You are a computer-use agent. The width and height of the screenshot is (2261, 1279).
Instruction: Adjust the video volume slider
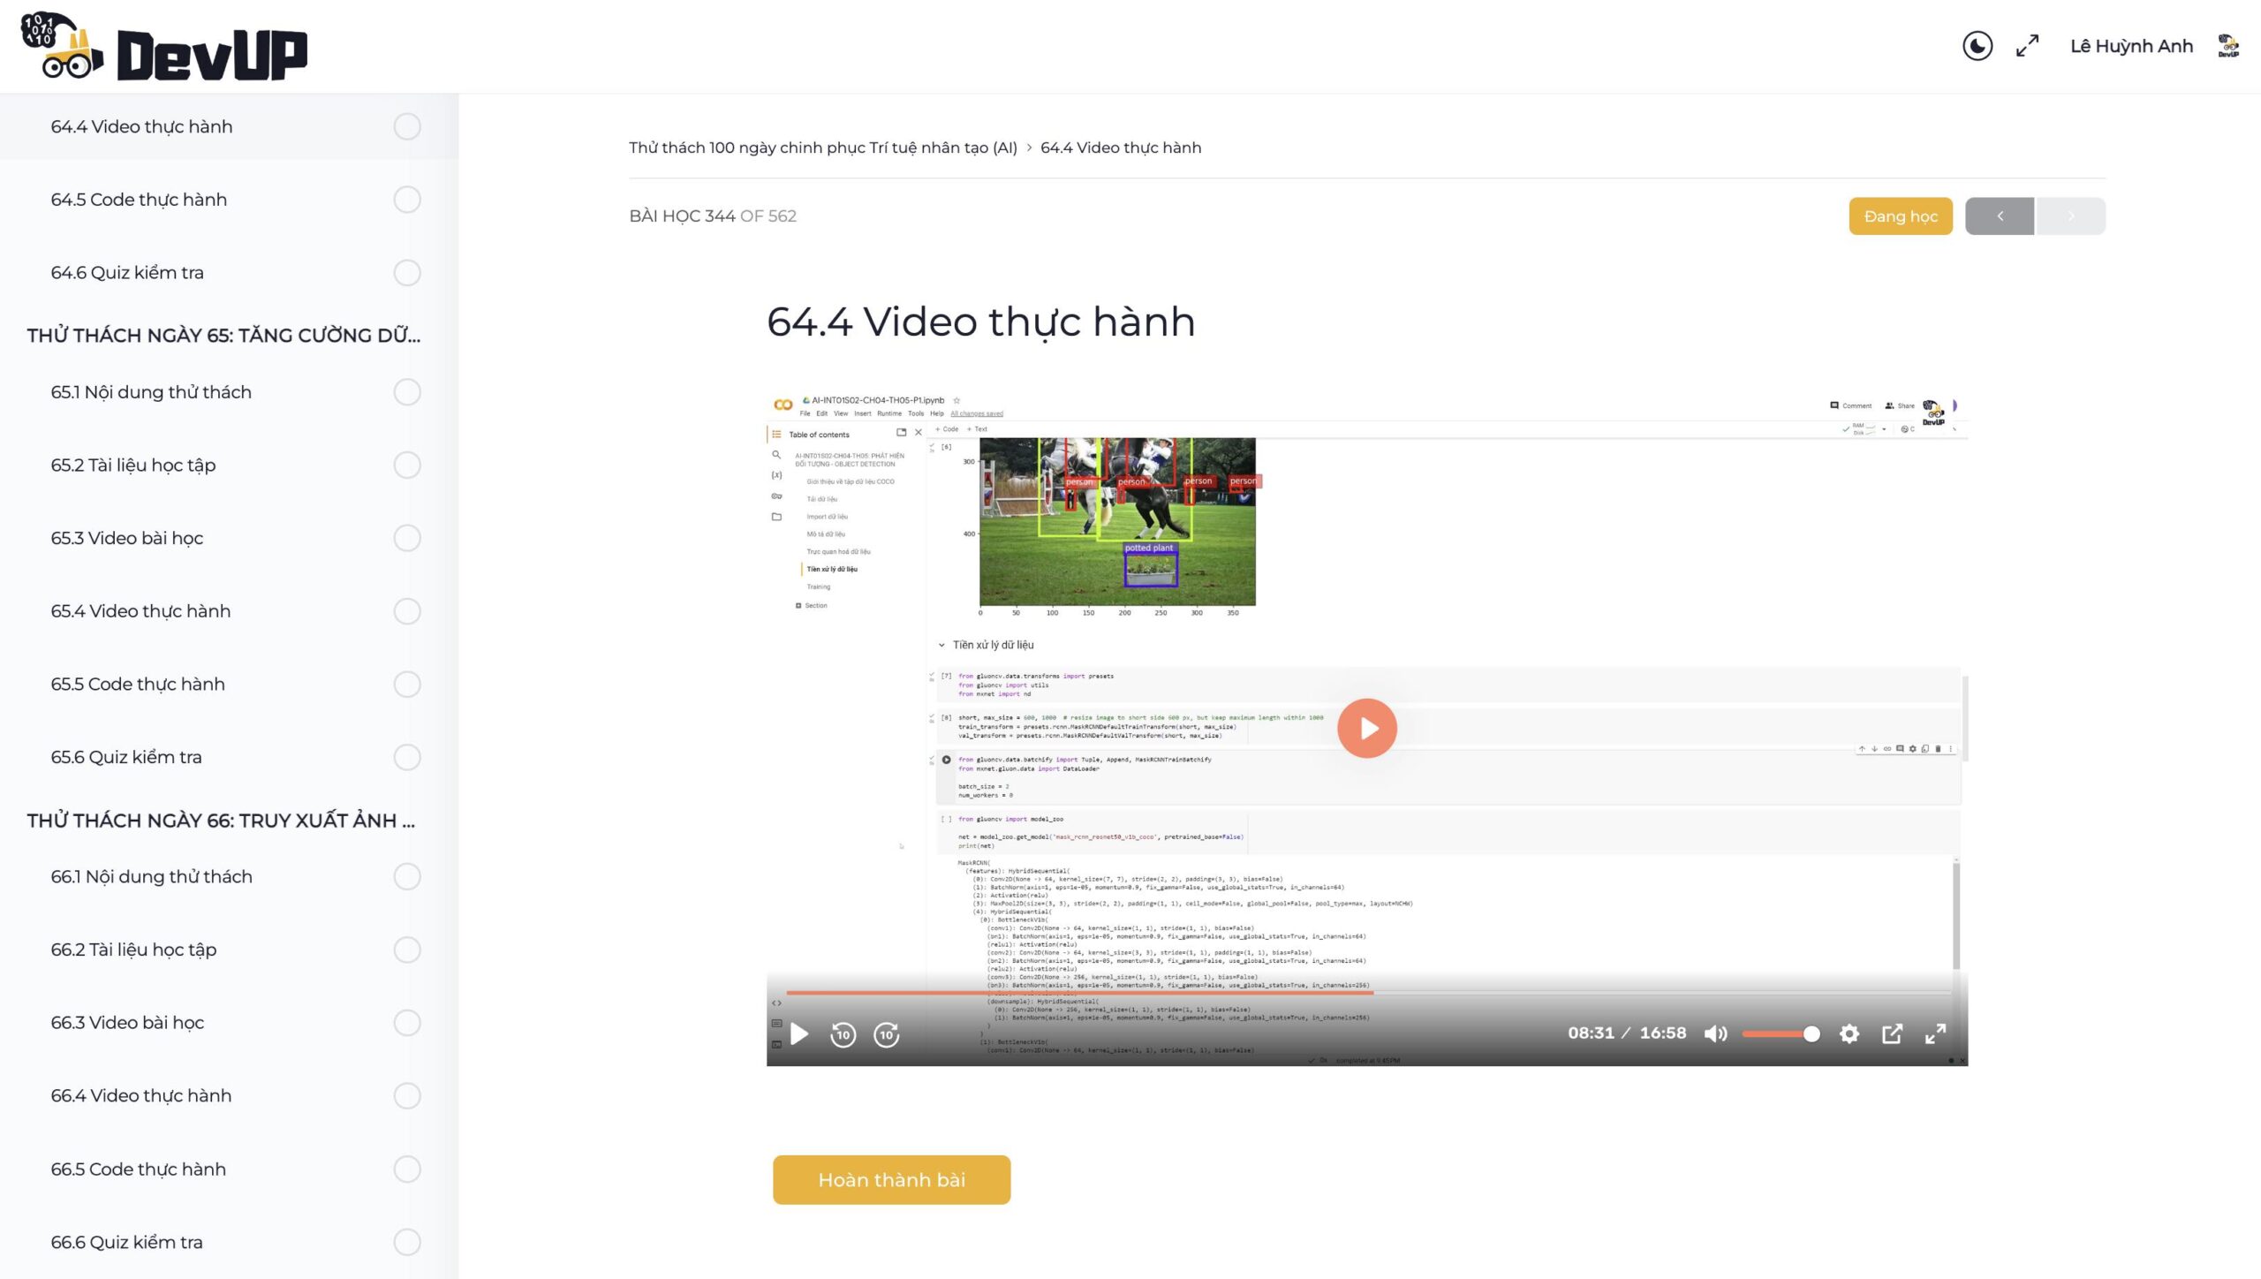coord(1779,1034)
